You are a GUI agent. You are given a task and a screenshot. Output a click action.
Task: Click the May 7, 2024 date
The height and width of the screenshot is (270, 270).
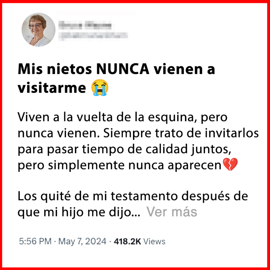point(82,241)
